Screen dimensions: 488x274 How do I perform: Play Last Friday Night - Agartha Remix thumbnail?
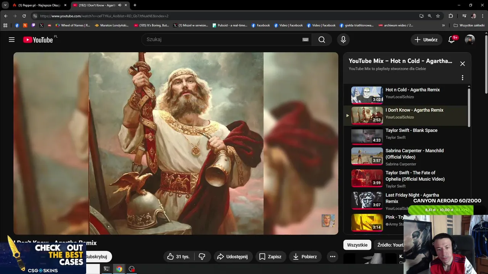coord(367,201)
